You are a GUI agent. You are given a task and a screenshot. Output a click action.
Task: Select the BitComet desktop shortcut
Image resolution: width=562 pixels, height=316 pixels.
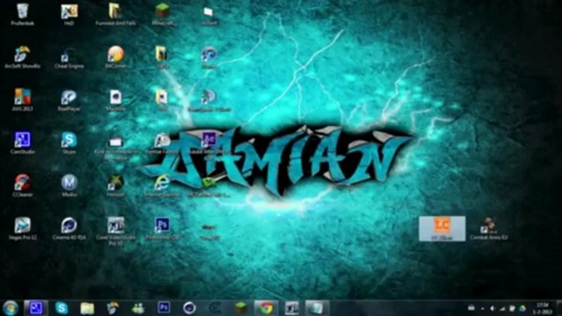pyautogui.click(x=115, y=57)
